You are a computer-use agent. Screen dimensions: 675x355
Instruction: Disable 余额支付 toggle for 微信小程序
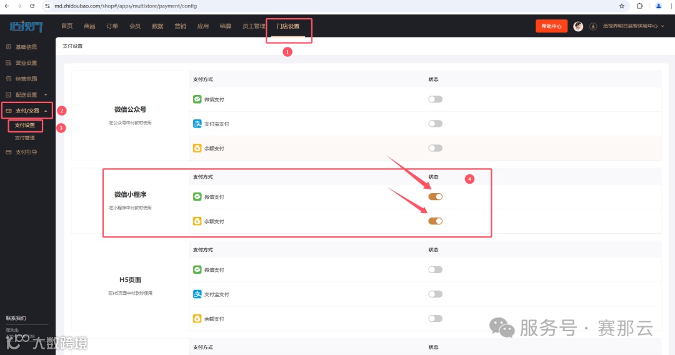[x=435, y=221]
